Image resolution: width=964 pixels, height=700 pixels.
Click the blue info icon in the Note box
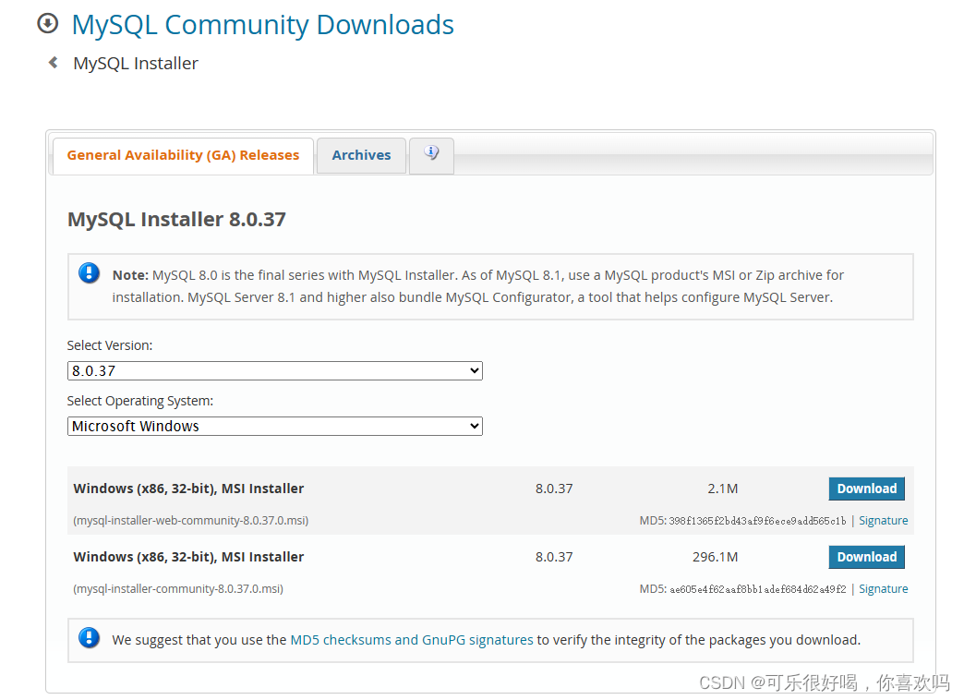(89, 272)
